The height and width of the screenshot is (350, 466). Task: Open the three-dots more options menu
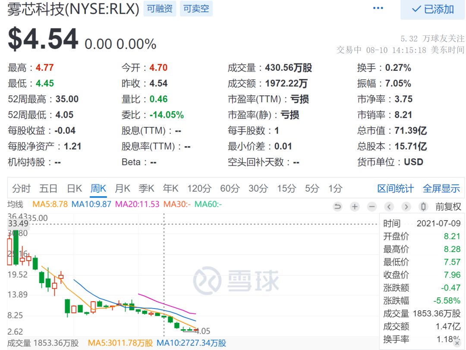[378, 8]
